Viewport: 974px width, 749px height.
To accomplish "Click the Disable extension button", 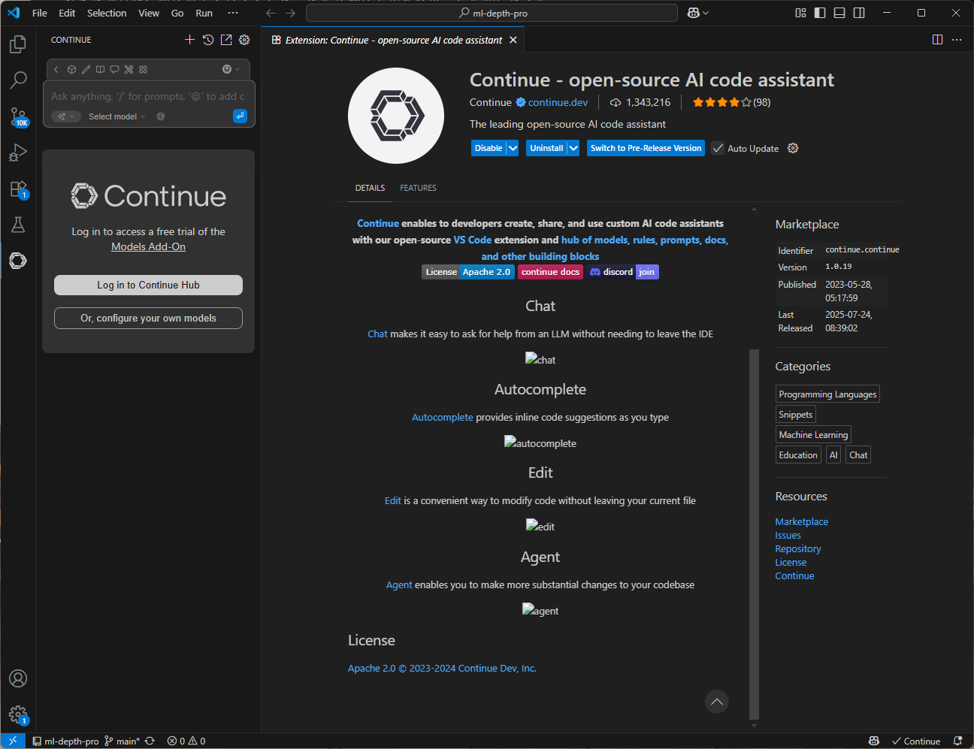I will click(x=489, y=148).
